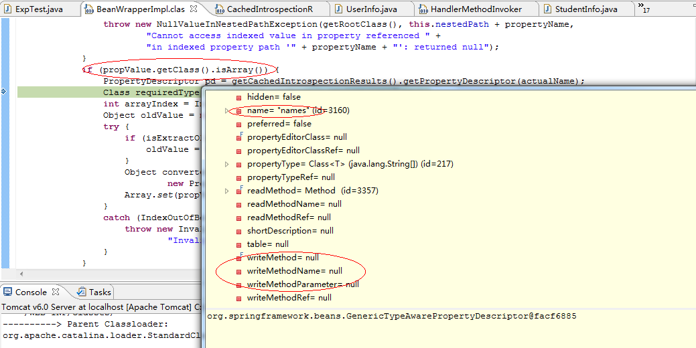Select the writeMethod= null row
696x348 pixels.
[283, 258]
